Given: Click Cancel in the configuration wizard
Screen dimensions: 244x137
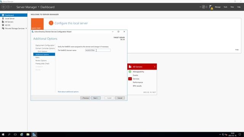Looking at the screenshot, I should pyautogui.click(x=120, y=98).
